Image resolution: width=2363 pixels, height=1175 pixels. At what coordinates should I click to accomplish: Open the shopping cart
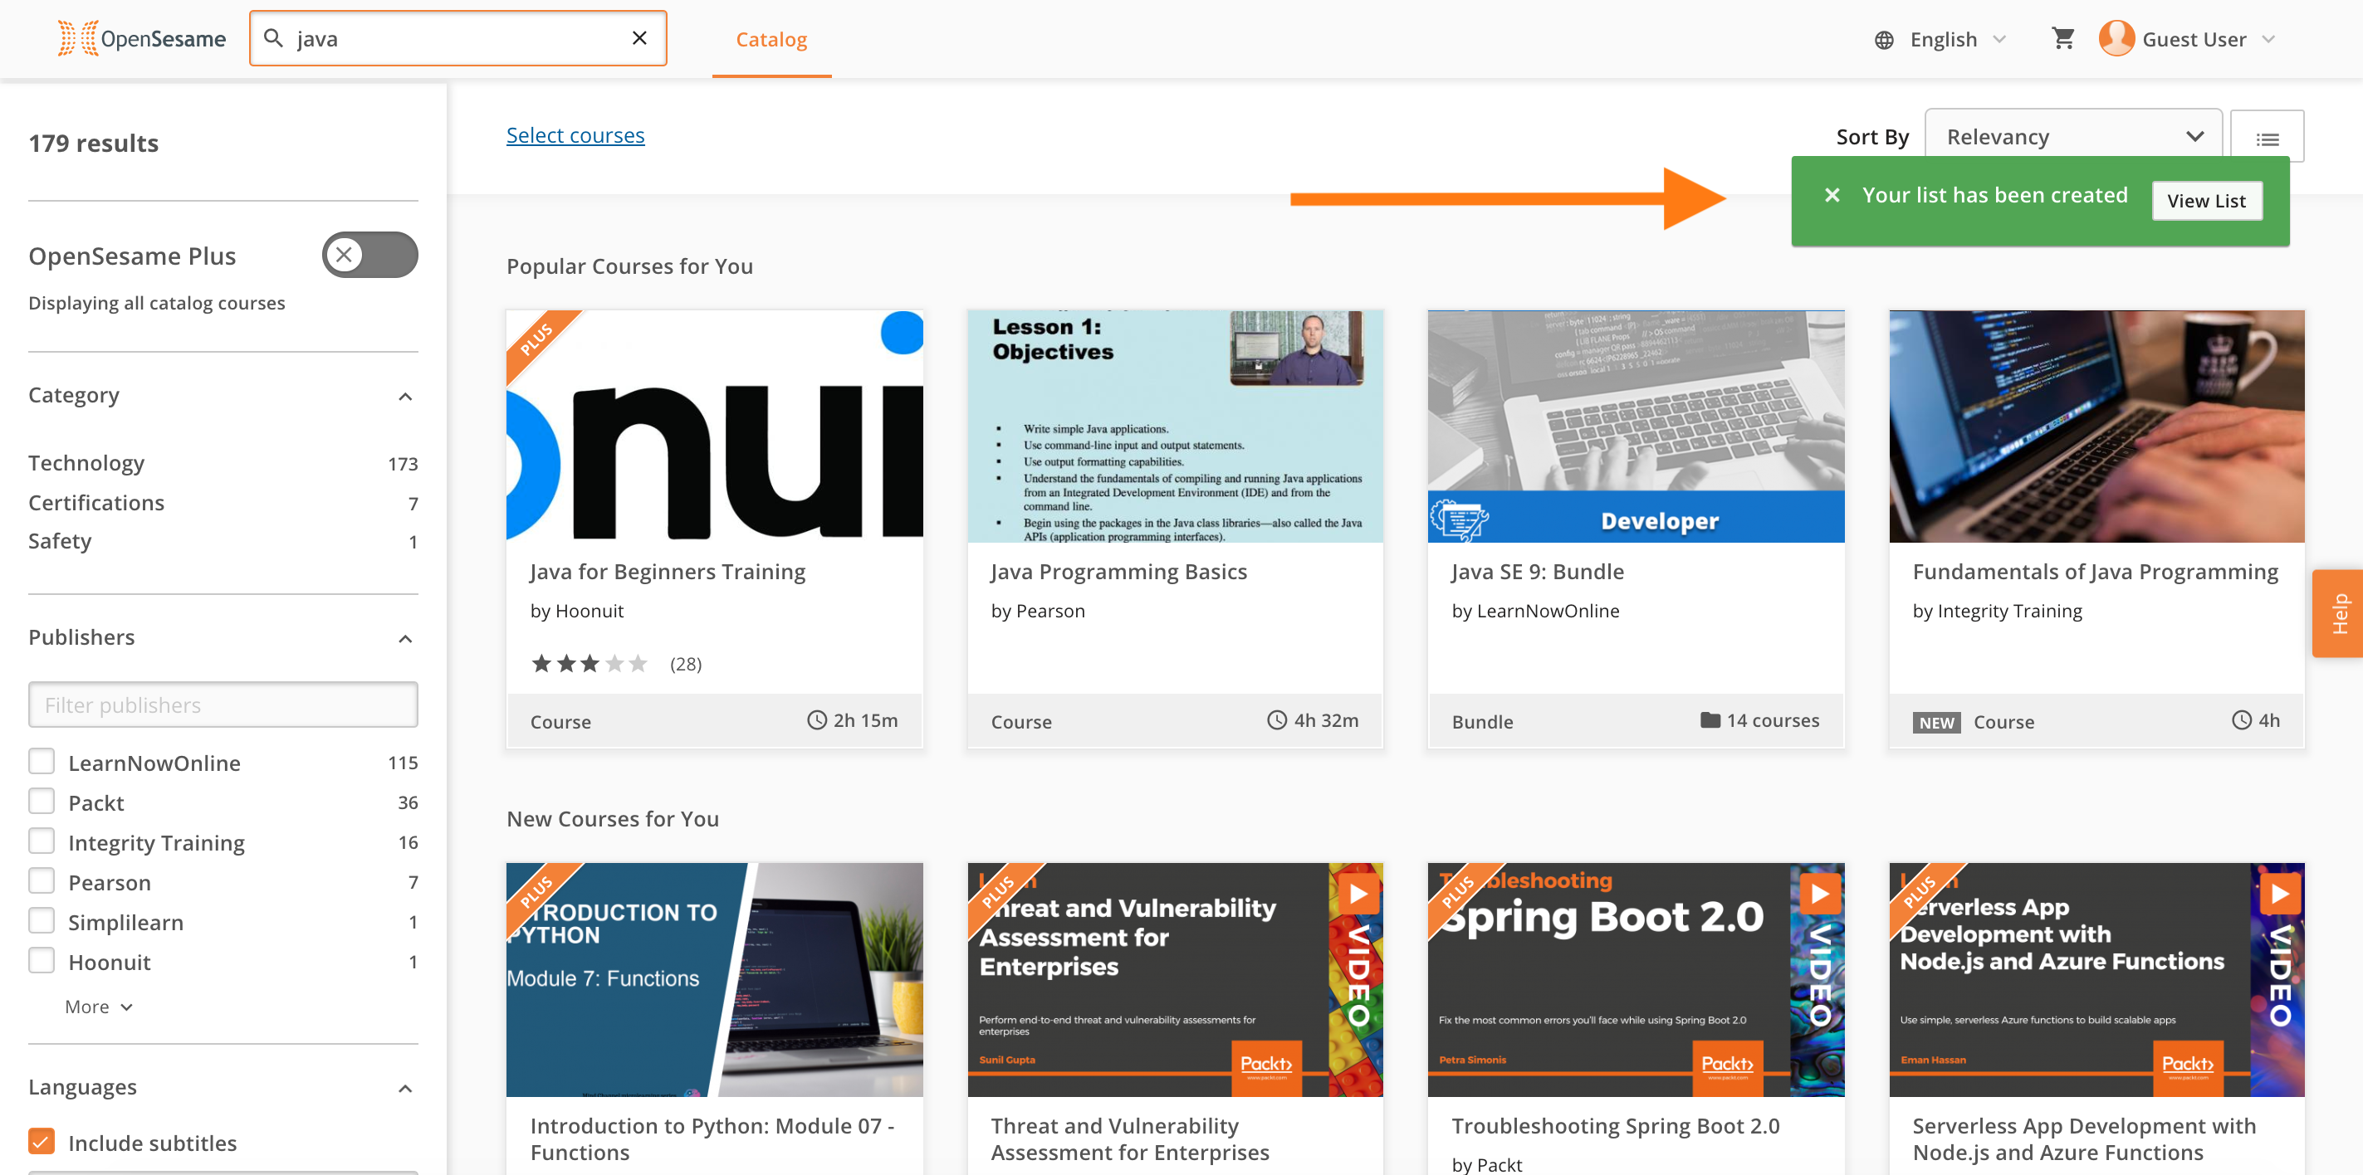pos(2063,38)
